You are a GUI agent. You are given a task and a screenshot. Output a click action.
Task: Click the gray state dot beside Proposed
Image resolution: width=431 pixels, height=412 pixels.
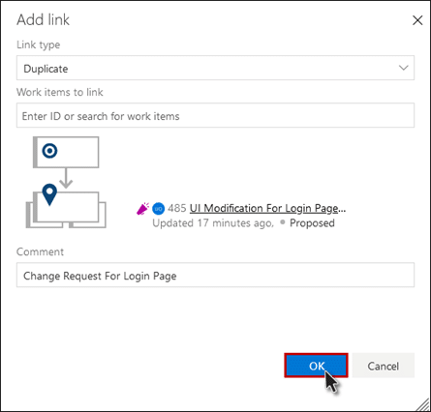tap(283, 222)
